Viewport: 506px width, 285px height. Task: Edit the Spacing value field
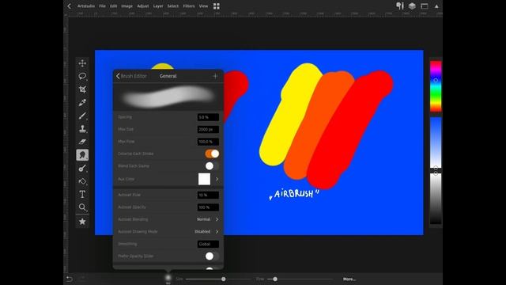point(208,117)
